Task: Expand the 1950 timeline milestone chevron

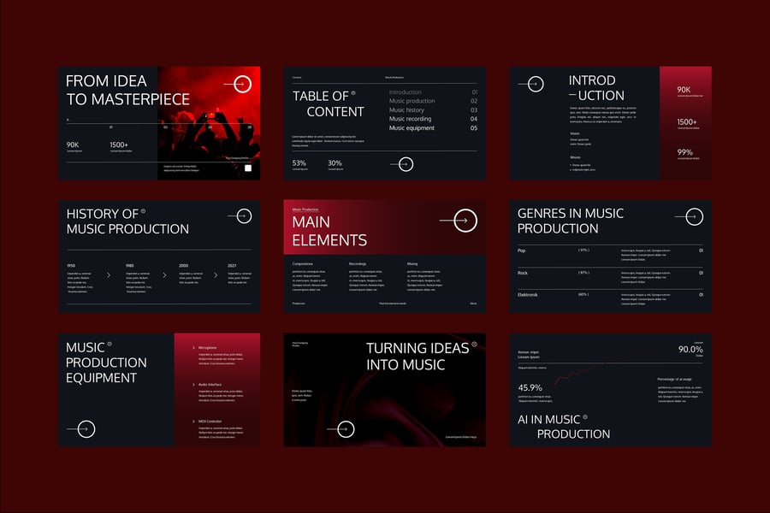Action: point(110,275)
